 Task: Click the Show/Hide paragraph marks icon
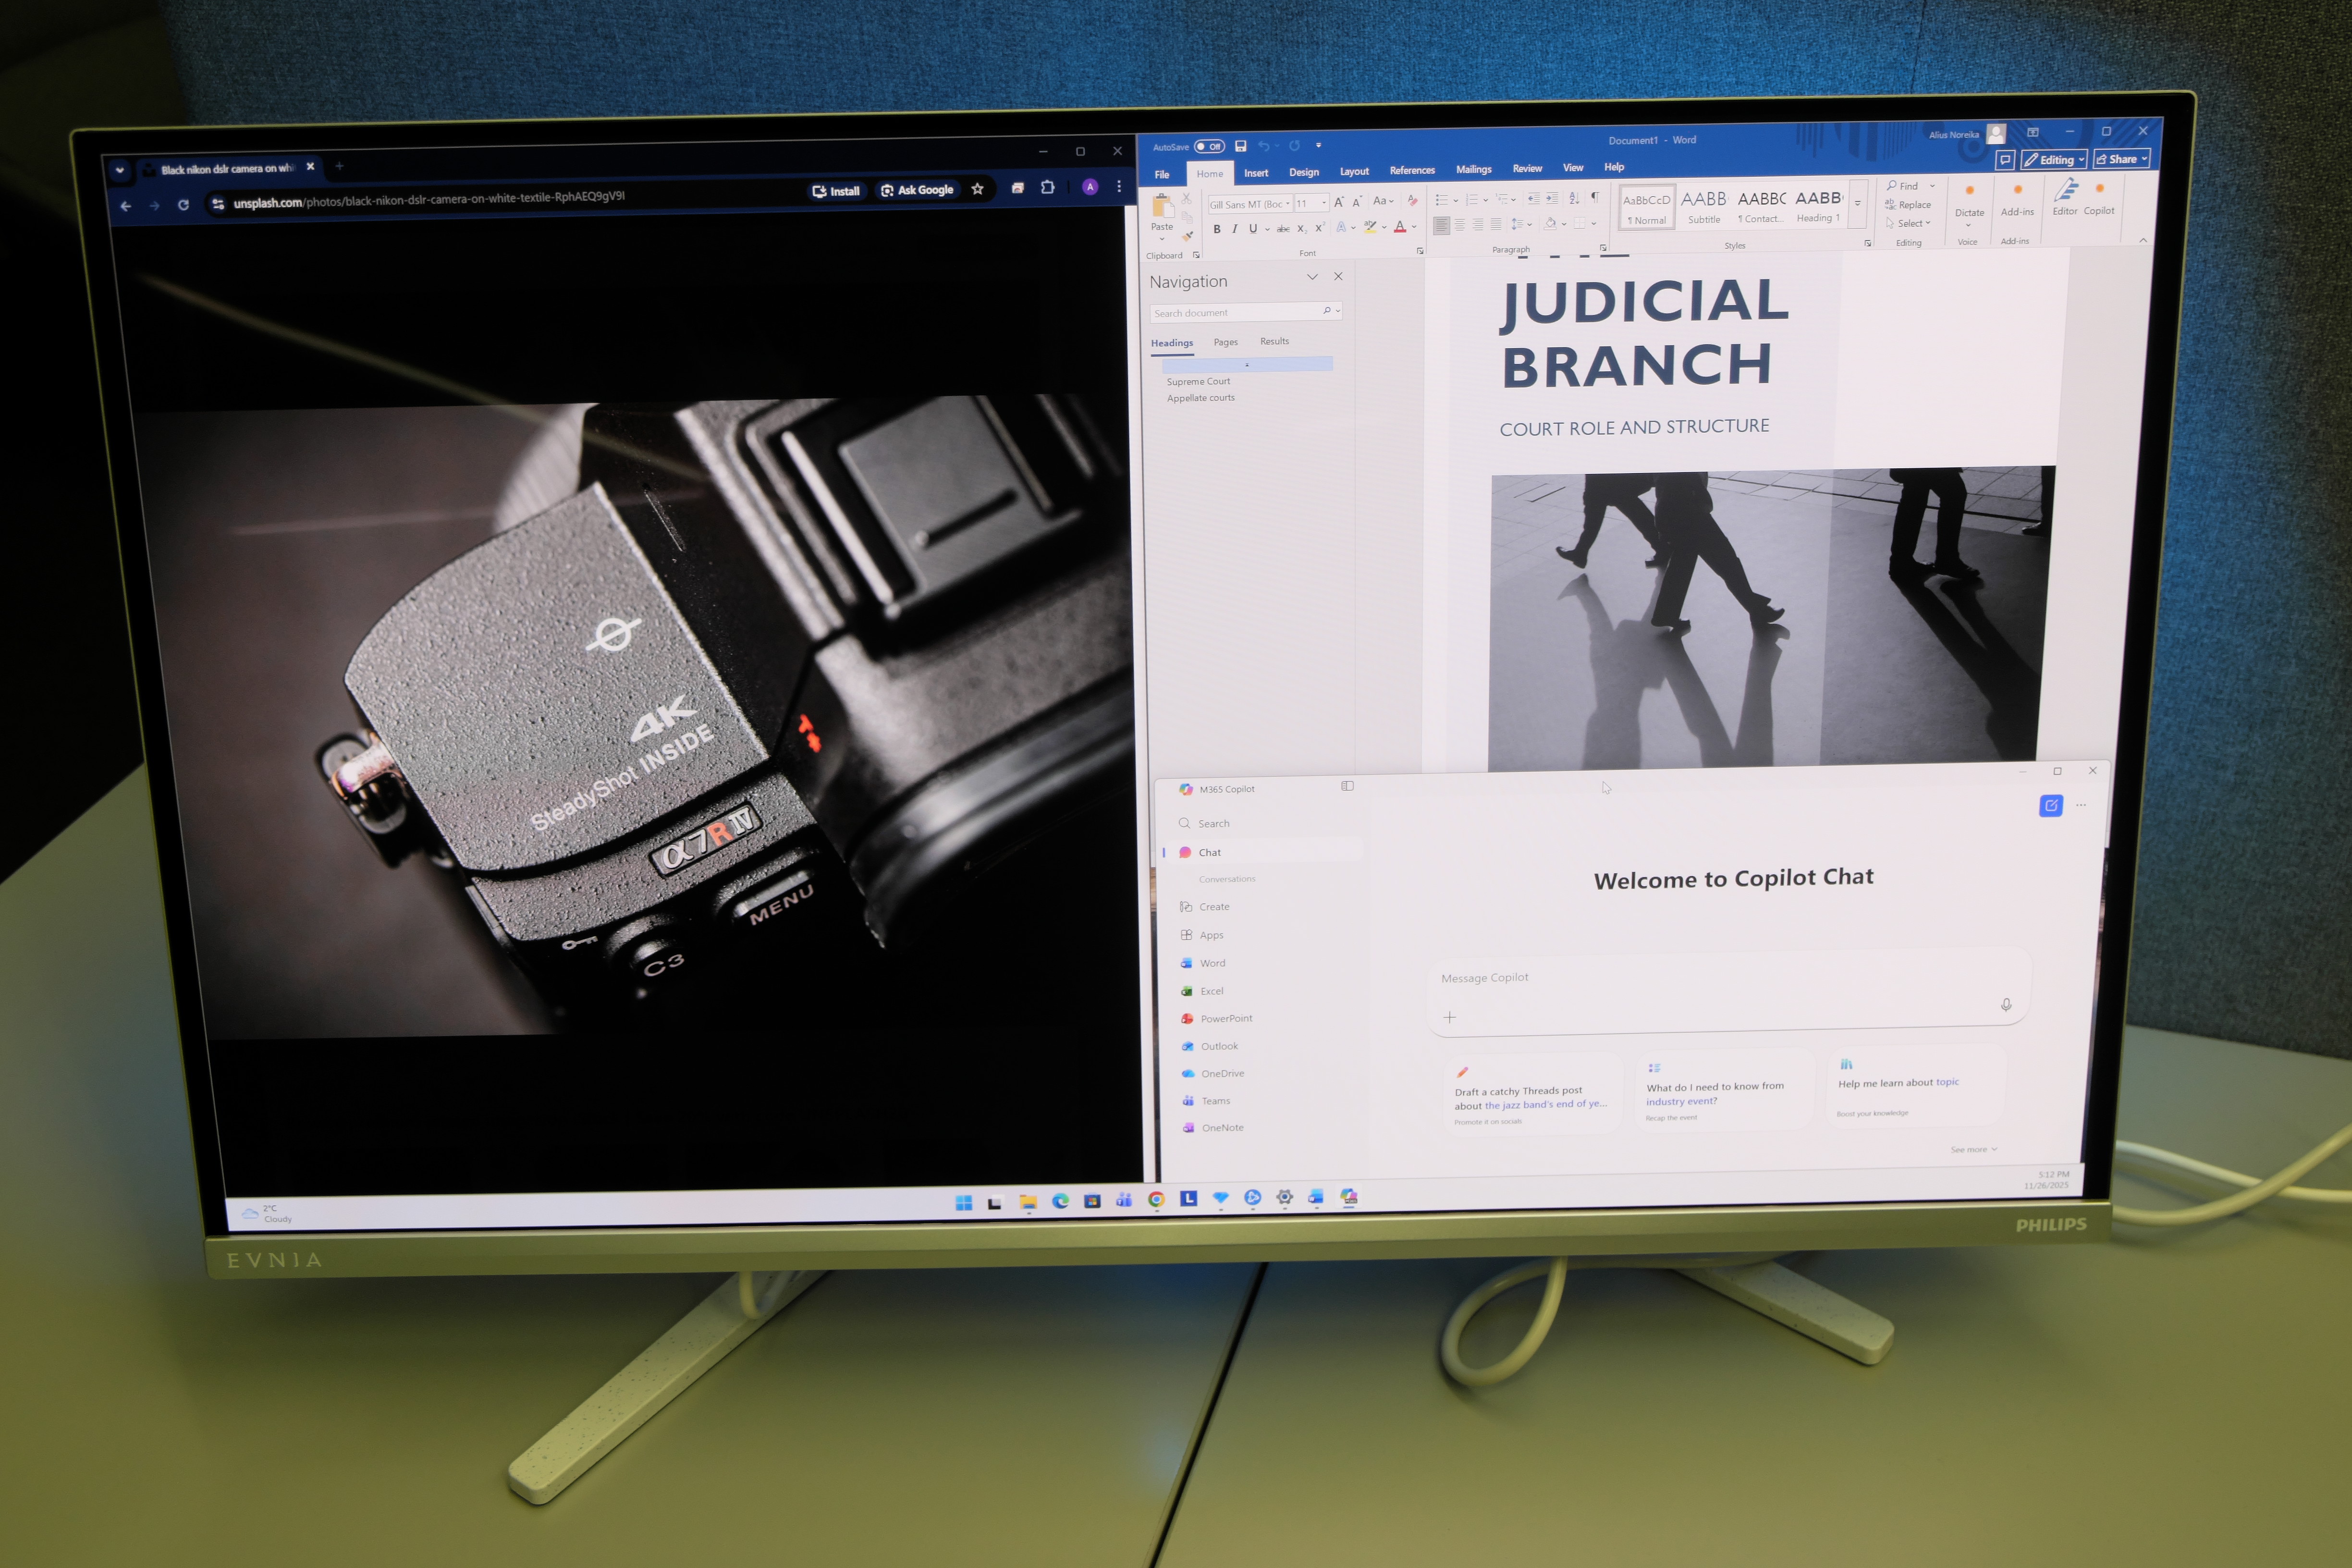coord(1595,197)
